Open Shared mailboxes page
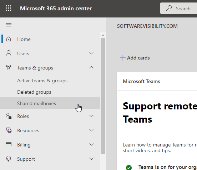This screenshot has height=170, width=197. point(50,103)
